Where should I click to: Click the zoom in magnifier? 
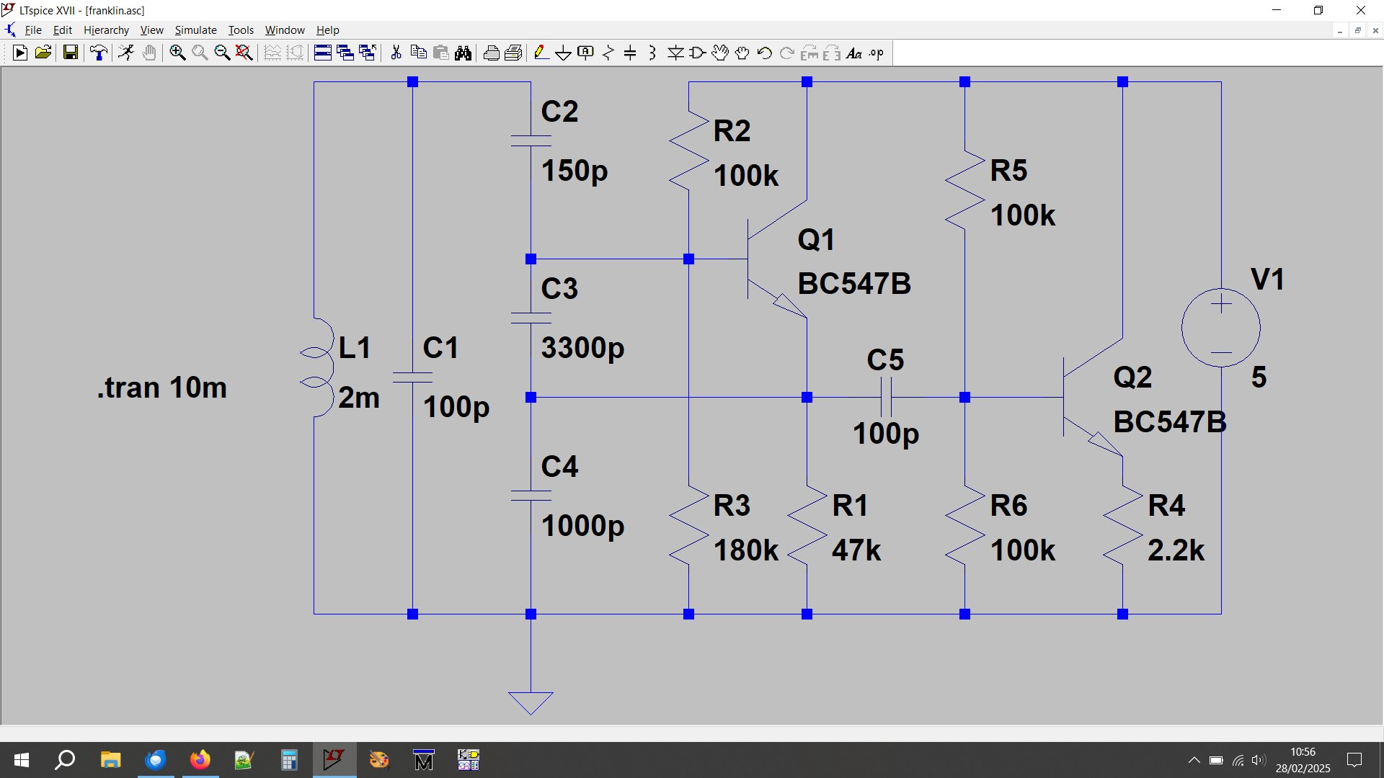tap(177, 53)
